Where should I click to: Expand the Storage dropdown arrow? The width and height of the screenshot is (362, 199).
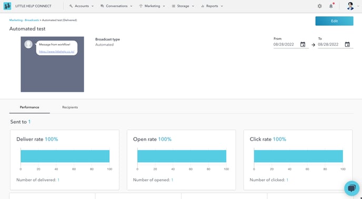pyautogui.click(x=193, y=6)
